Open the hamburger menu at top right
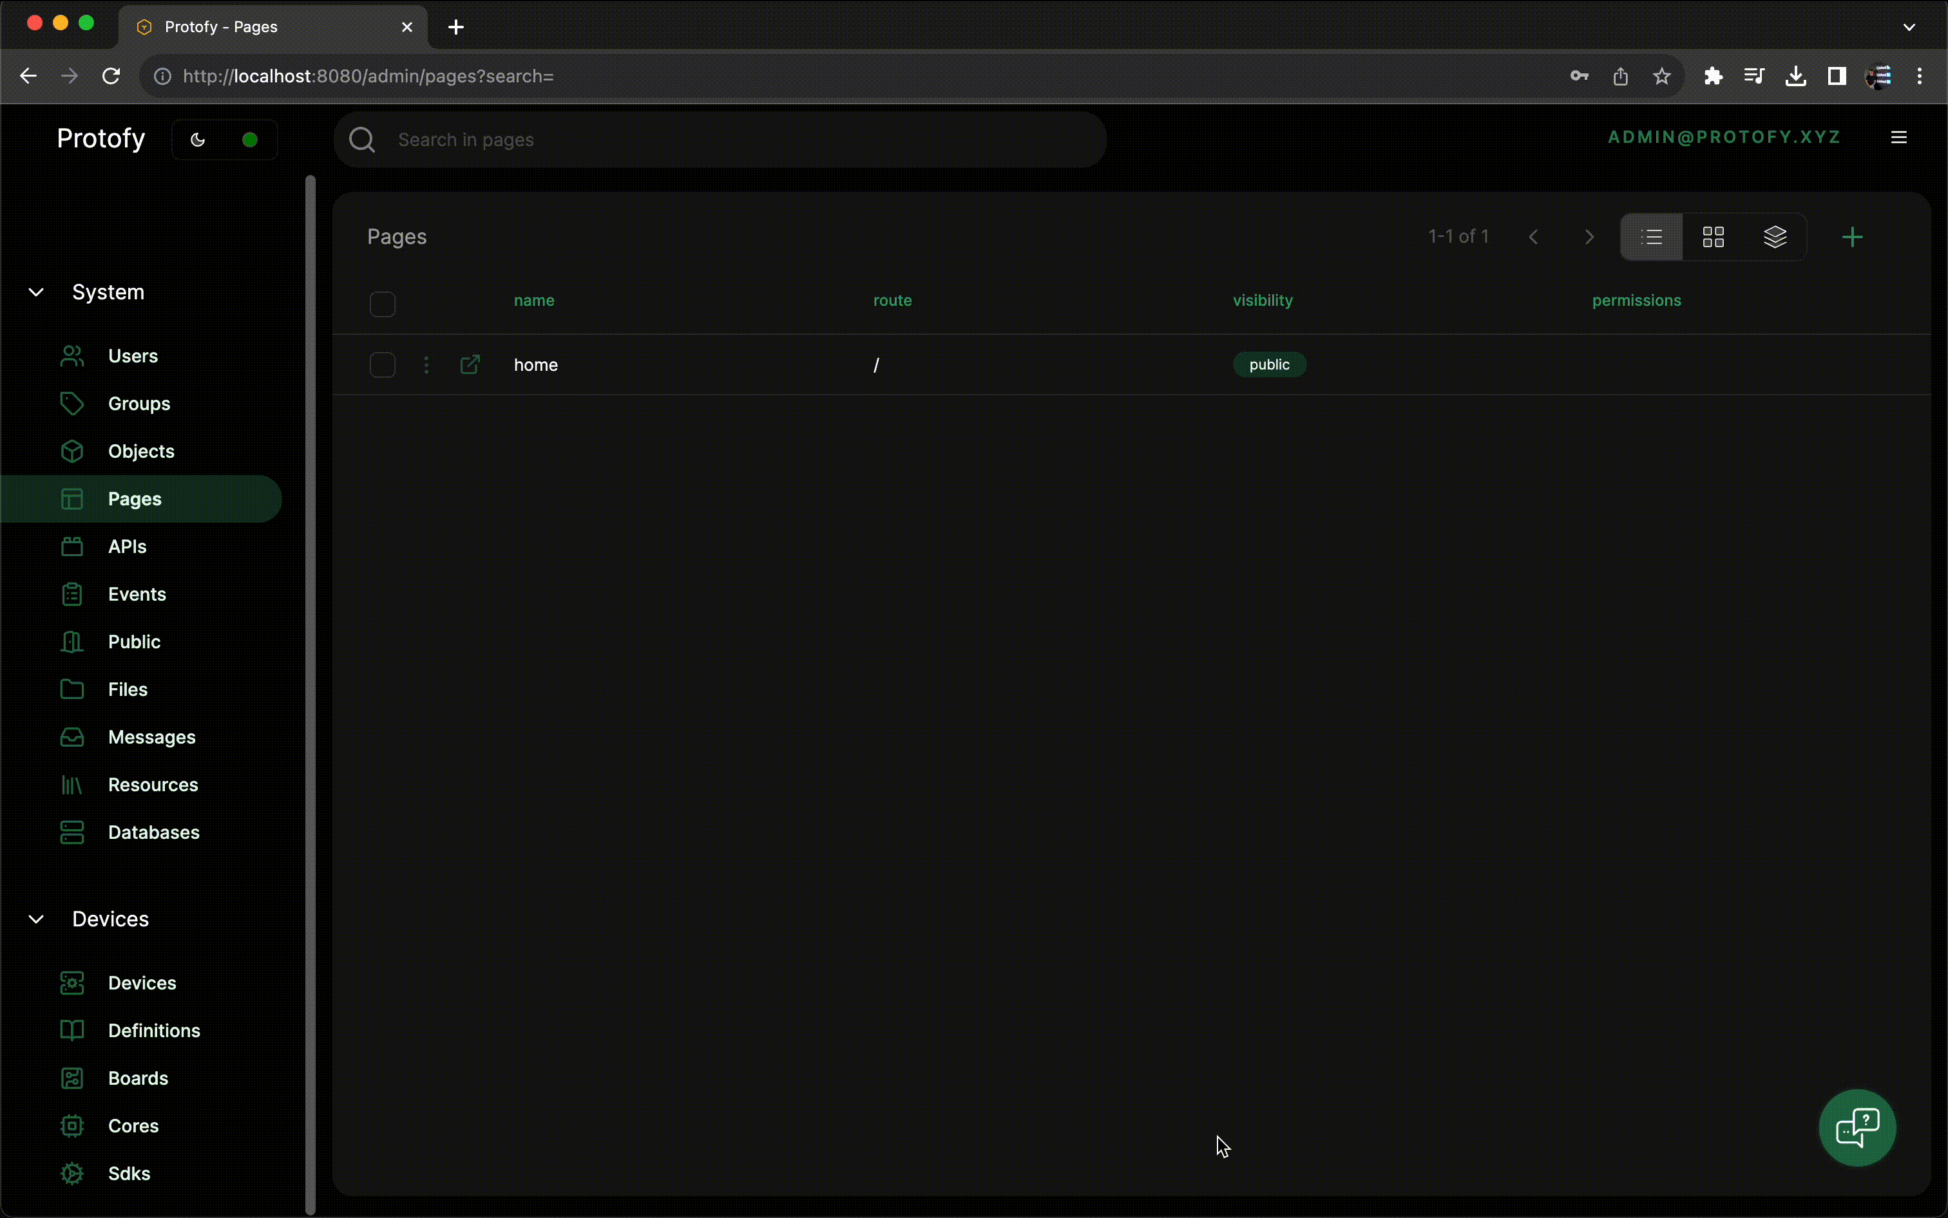The height and width of the screenshot is (1218, 1948). (1898, 138)
